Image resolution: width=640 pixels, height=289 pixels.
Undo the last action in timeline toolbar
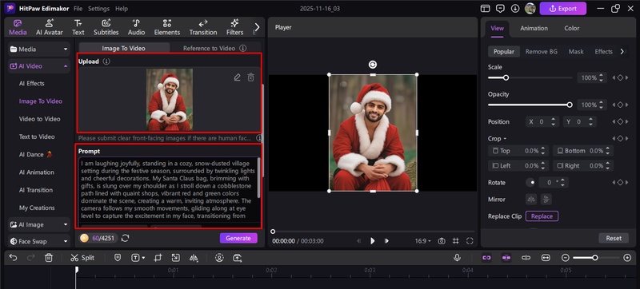(x=13, y=258)
